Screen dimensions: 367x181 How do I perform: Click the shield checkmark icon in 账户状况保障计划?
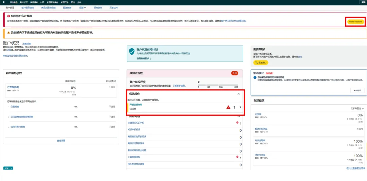coord(132,52)
